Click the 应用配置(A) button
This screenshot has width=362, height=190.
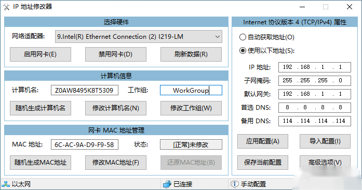[263, 141]
